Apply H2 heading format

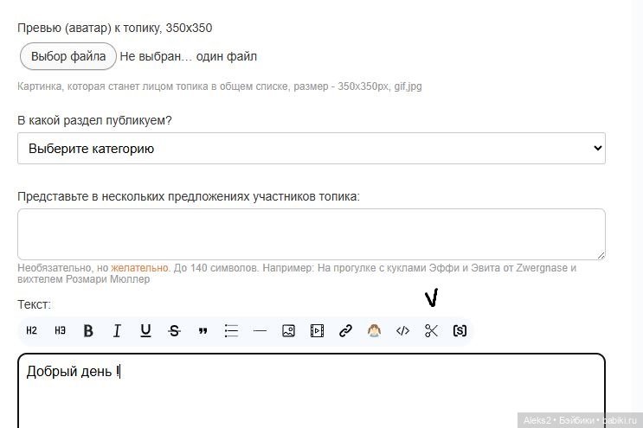[32, 330]
